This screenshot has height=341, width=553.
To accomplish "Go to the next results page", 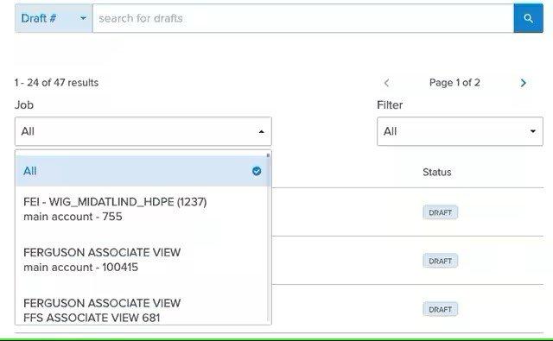I will pyautogui.click(x=524, y=83).
